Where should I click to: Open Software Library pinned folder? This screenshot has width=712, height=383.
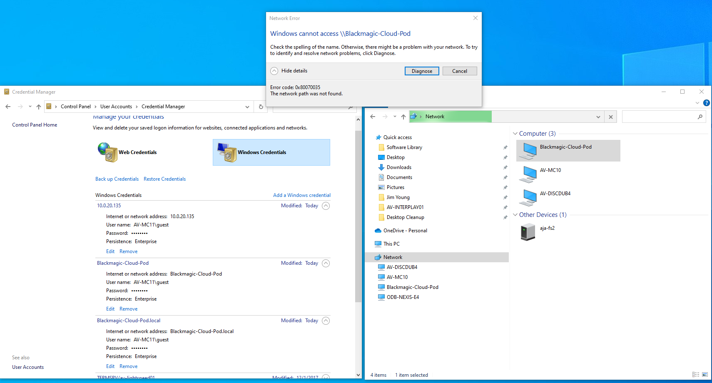pos(404,147)
